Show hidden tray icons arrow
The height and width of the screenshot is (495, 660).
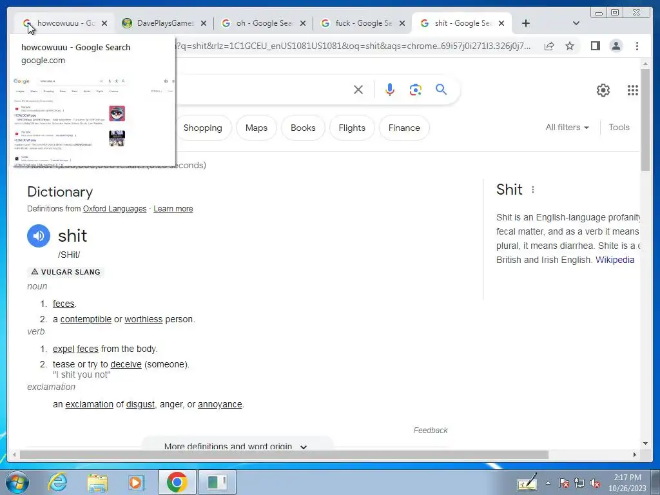(548, 483)
